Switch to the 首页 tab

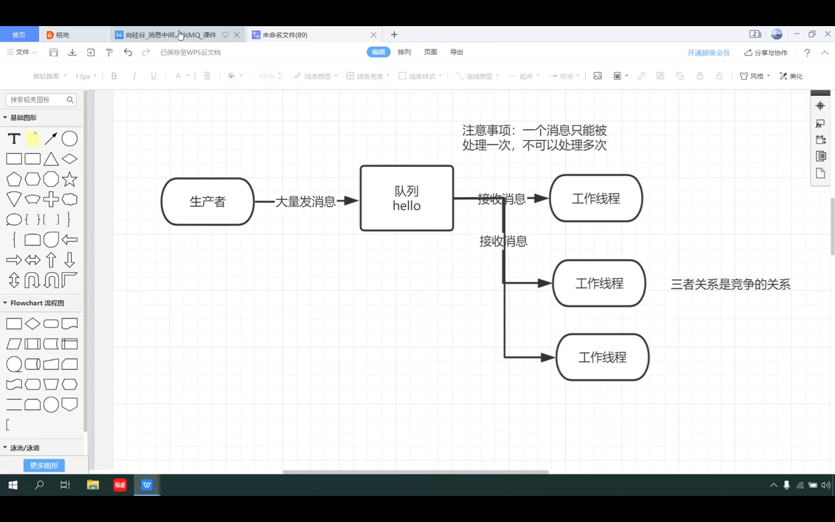[x=19, y=35]
